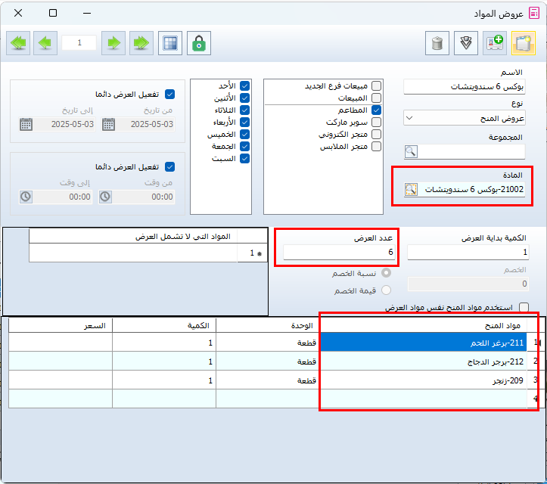Delete record with trash can icon
Image resolution: width=547 pixels, height=484 pixels.
click(437, 43)
